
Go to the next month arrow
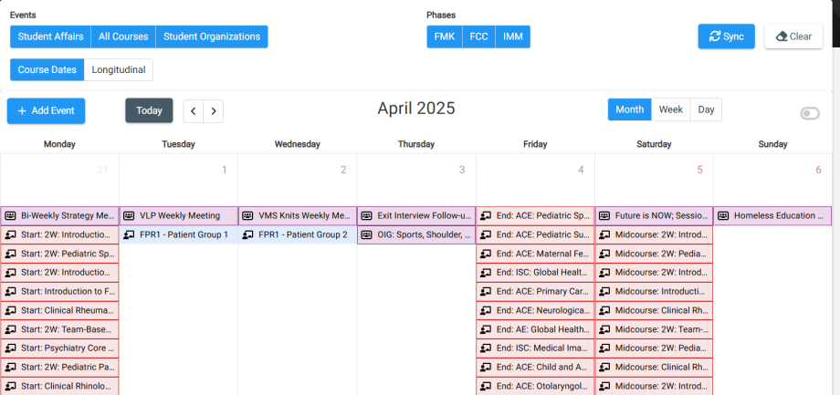pos(214,111)
